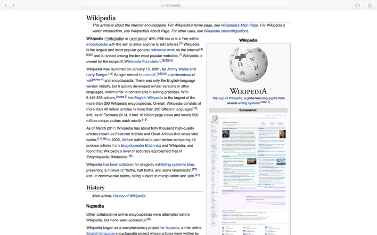Open the "writing systems" caption link
This screenshot has height=235, width=377.
coord(249,103)
